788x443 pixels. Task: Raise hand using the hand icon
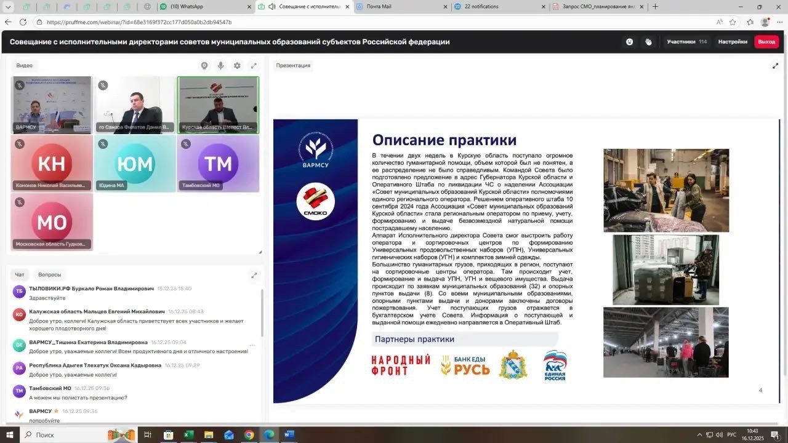point(648,41)
